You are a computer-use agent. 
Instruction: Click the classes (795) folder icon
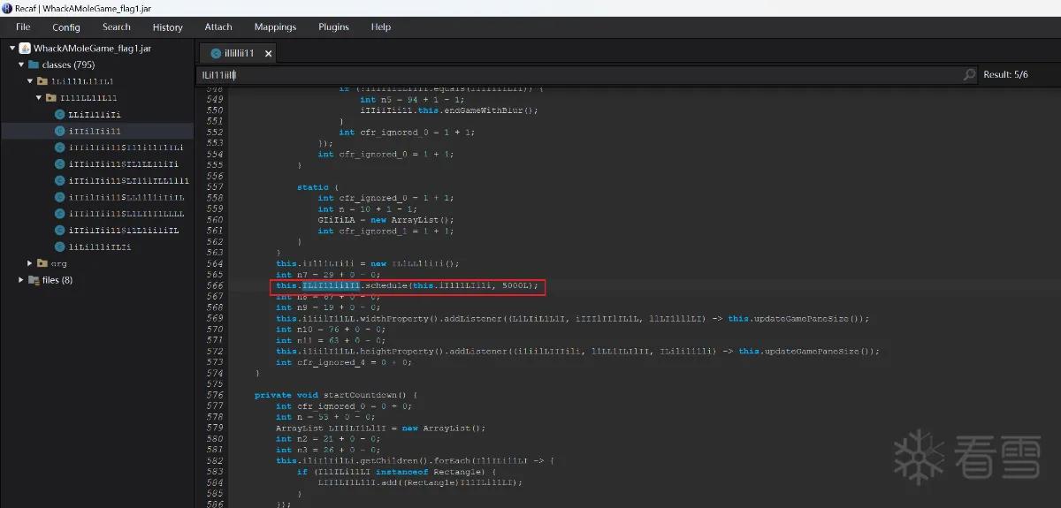pos(33,64)
